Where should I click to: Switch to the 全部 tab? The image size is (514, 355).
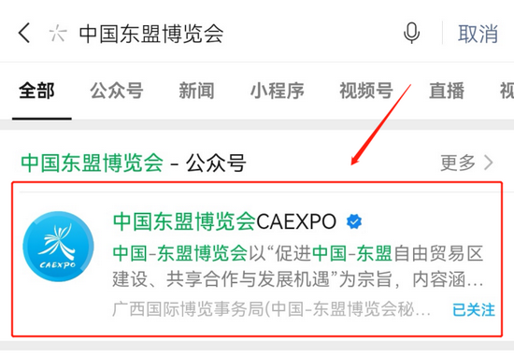point(36,91)
